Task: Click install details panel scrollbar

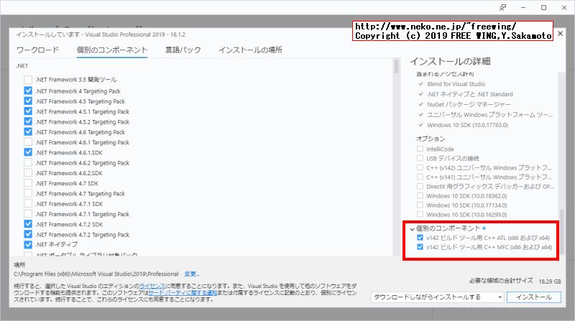Action: 561,233
